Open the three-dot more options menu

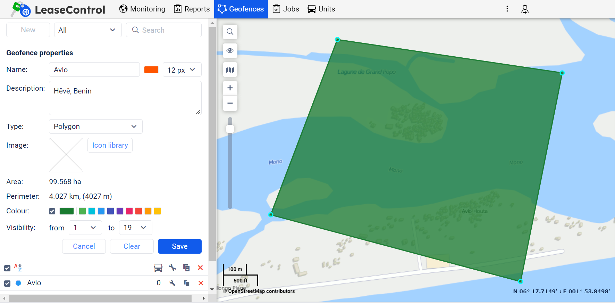coord(507,9)
